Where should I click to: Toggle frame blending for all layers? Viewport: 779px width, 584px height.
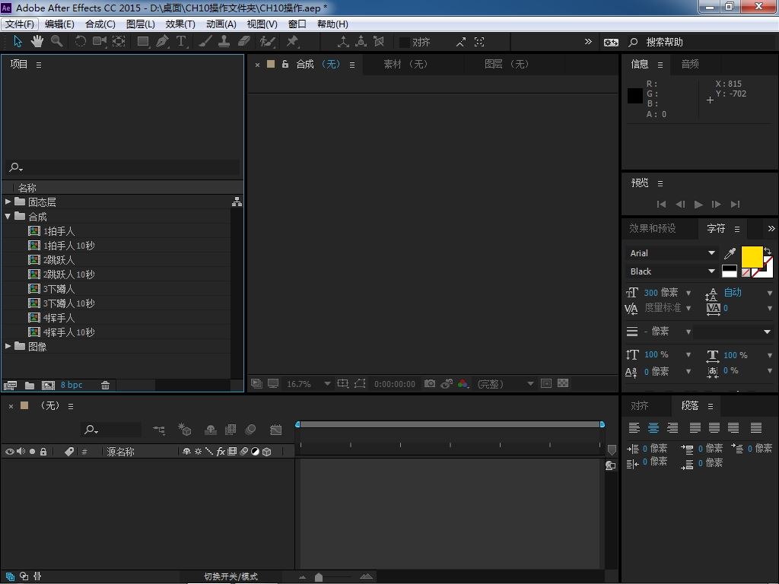(x=231, y=430)
